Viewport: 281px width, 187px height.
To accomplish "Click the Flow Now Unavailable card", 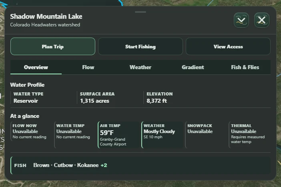I will [30, 131].
